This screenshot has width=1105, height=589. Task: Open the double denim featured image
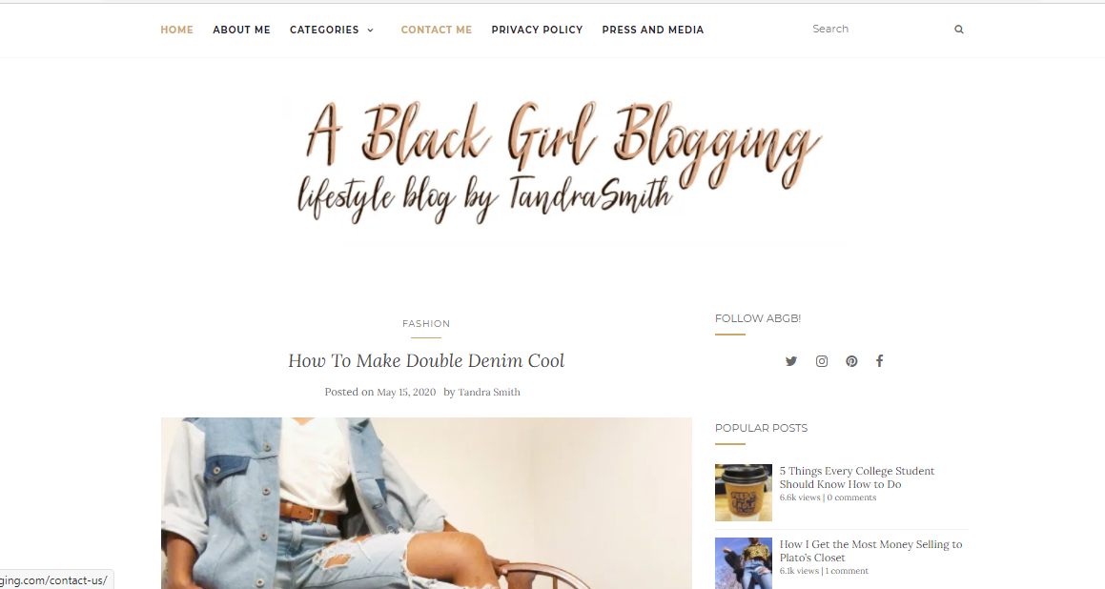(426, 503)
